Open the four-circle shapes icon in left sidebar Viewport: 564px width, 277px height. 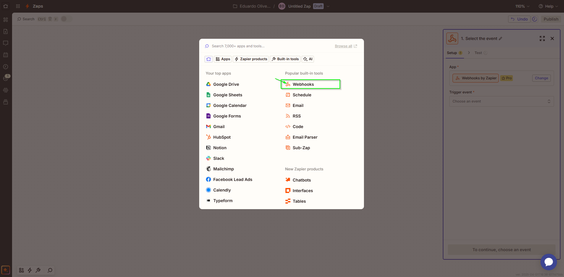coord(6,20)
